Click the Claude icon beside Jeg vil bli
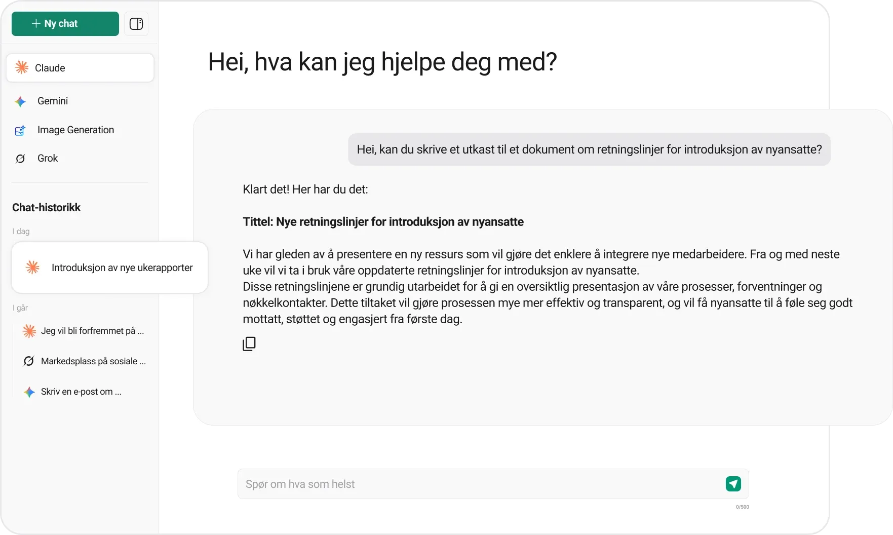 coord(29,331)
